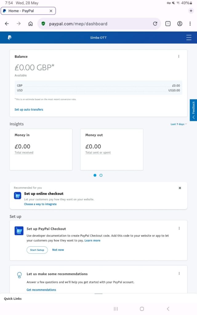Dismiss the online checkout recommendation
The height and width of the screenshot is (315, 197).
pyautogui.click(x=180, y=188)
